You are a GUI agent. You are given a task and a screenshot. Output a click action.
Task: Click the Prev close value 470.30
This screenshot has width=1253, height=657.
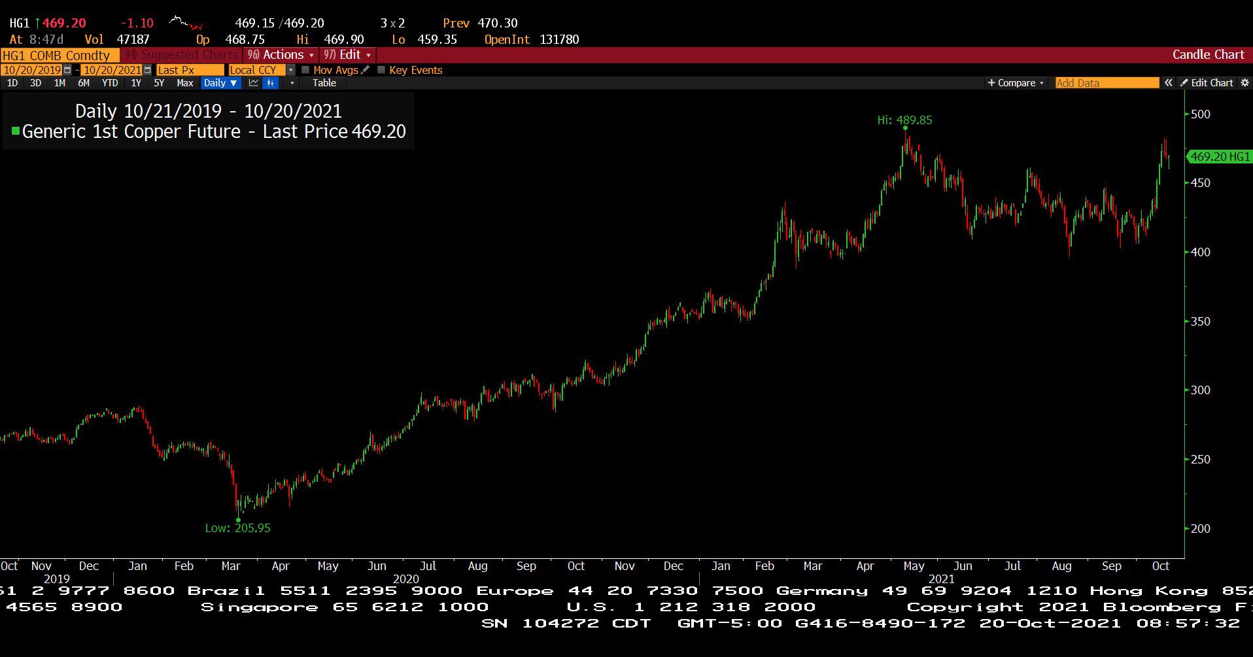498,24
